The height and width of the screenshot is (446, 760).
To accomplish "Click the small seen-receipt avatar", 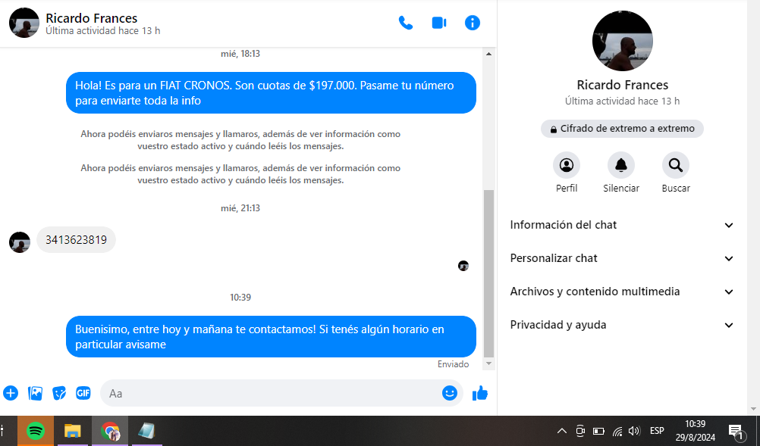I will pyautogui.click(x=463, y=266).
